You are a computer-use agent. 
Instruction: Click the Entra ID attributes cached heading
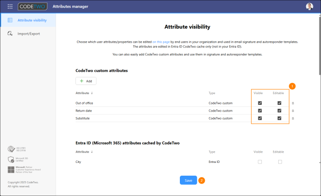point(127,143)
